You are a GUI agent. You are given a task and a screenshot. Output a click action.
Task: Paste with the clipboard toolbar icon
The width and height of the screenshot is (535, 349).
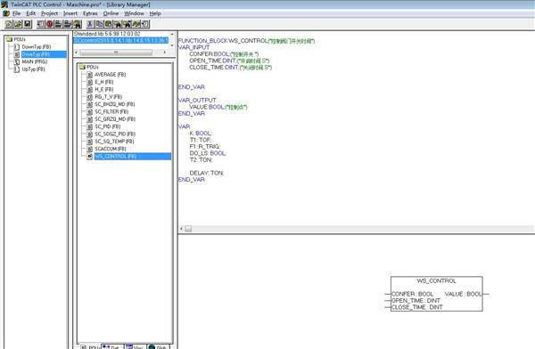click(108, 24)
